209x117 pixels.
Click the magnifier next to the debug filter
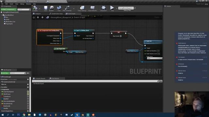point(135,8)
